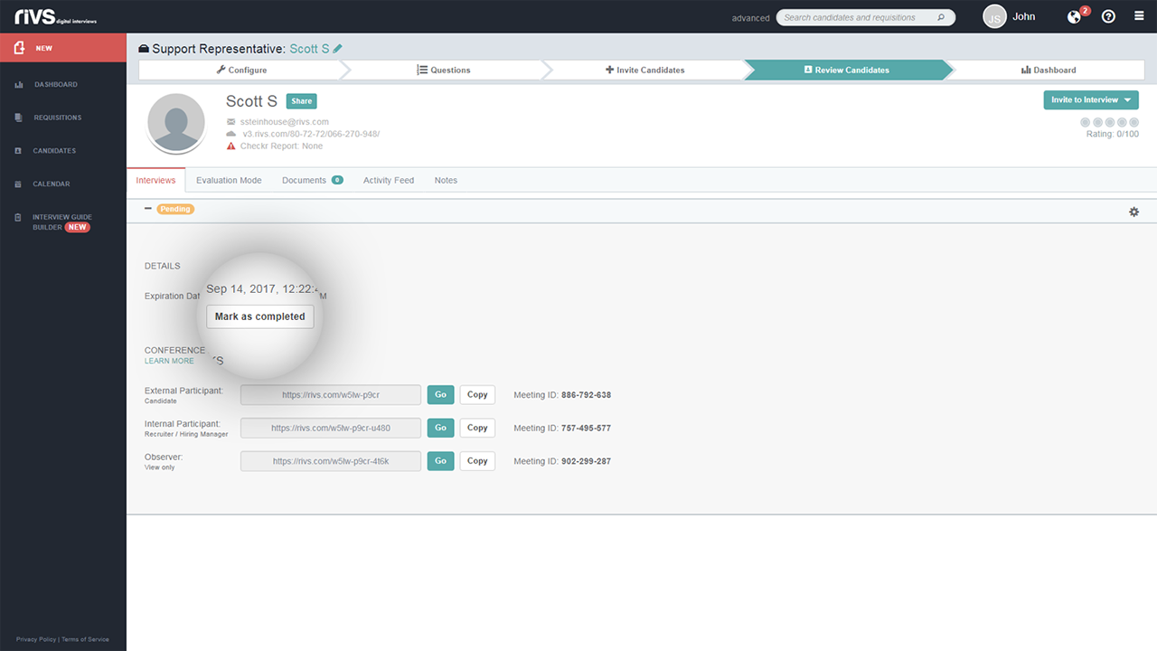Click the advanced search link
The width and height of the screenshot is (1157, 651).
pos(750,18)
